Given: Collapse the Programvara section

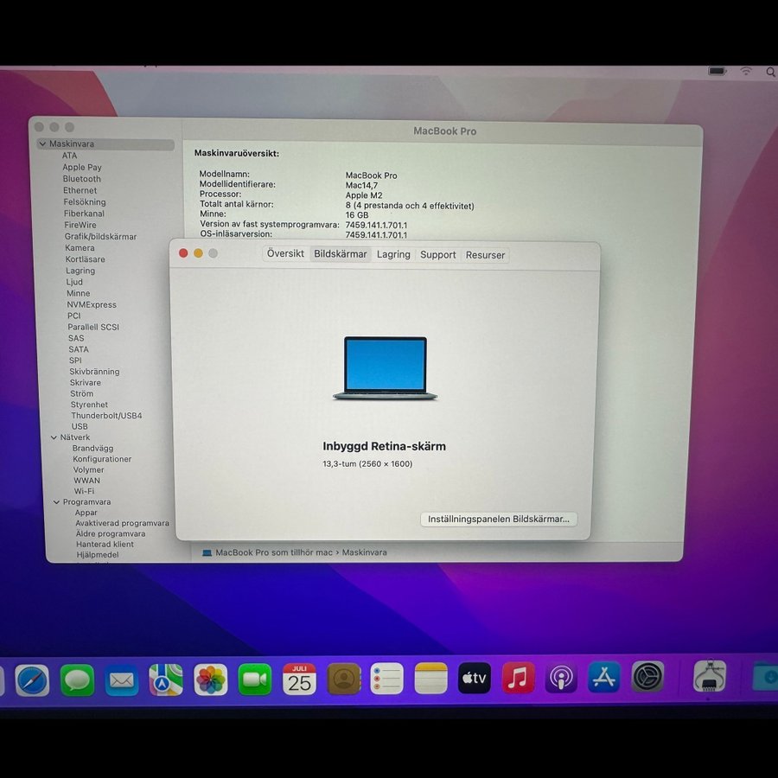Looking at the screenshot, I should pos(56,502).
